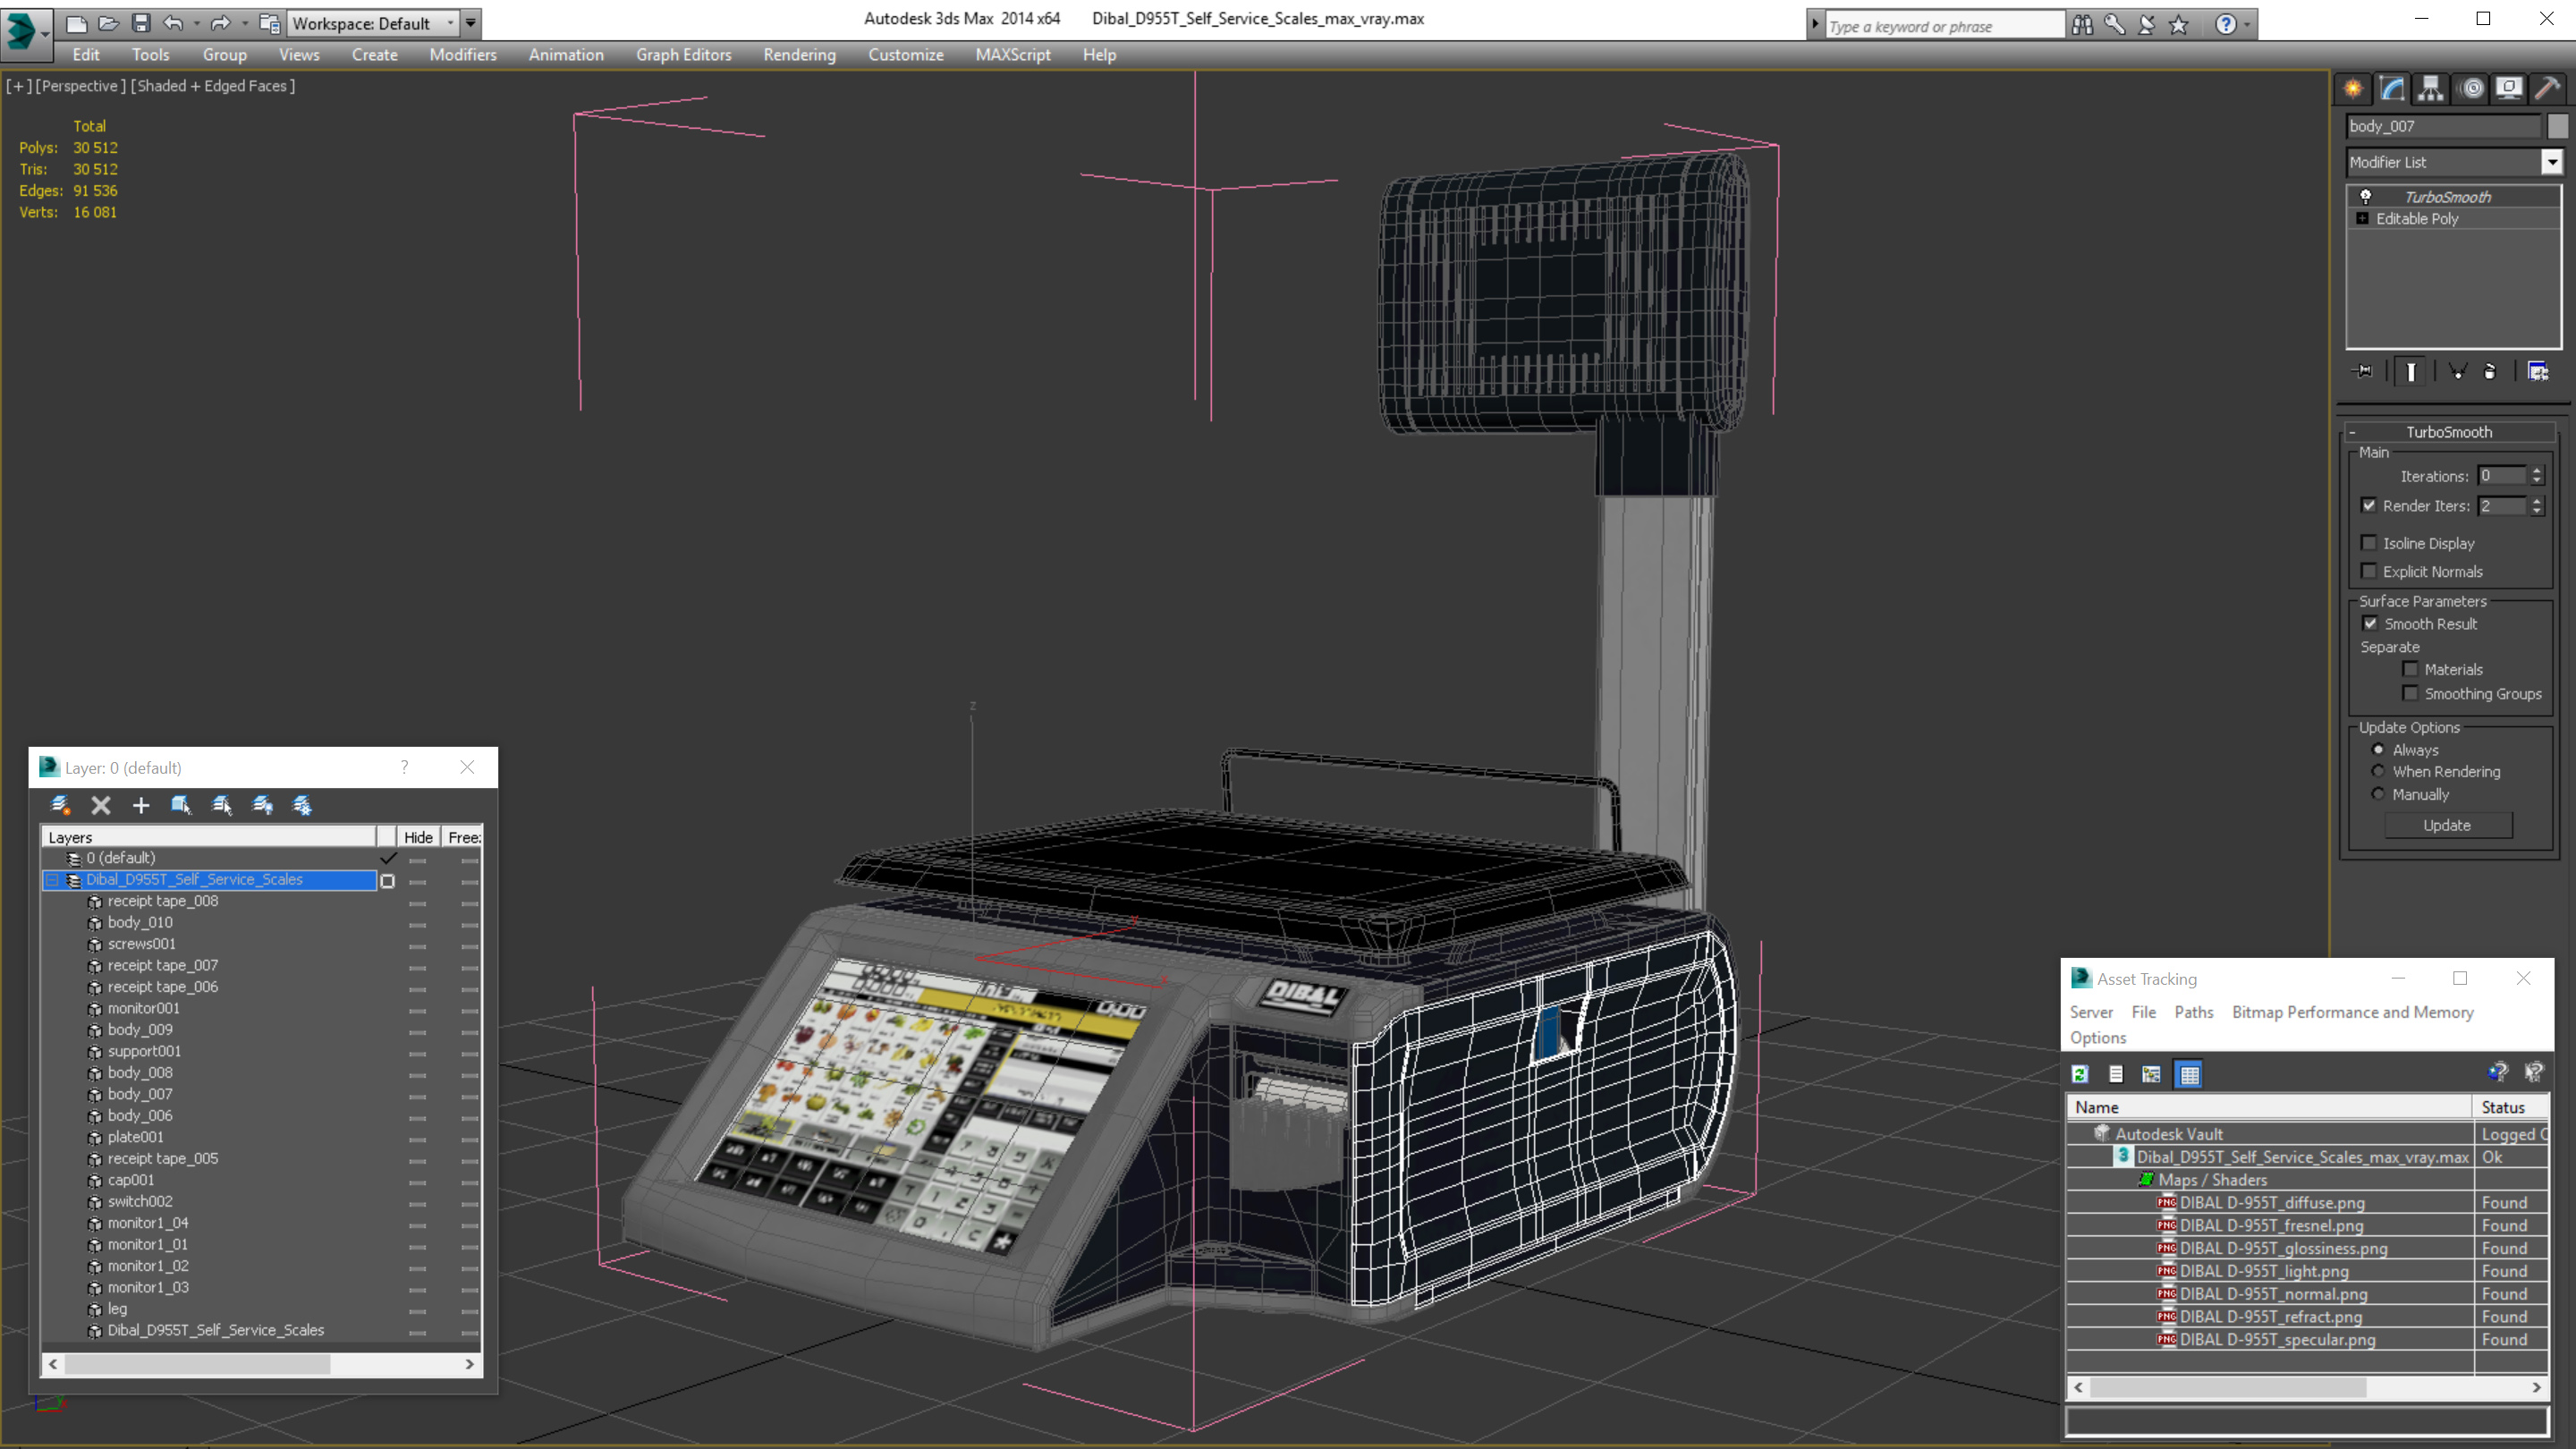This screenshot has width=2576, height=1449.
Task: Open Asset Tracking Paths menu
Action: [x=2194, y=1012]
